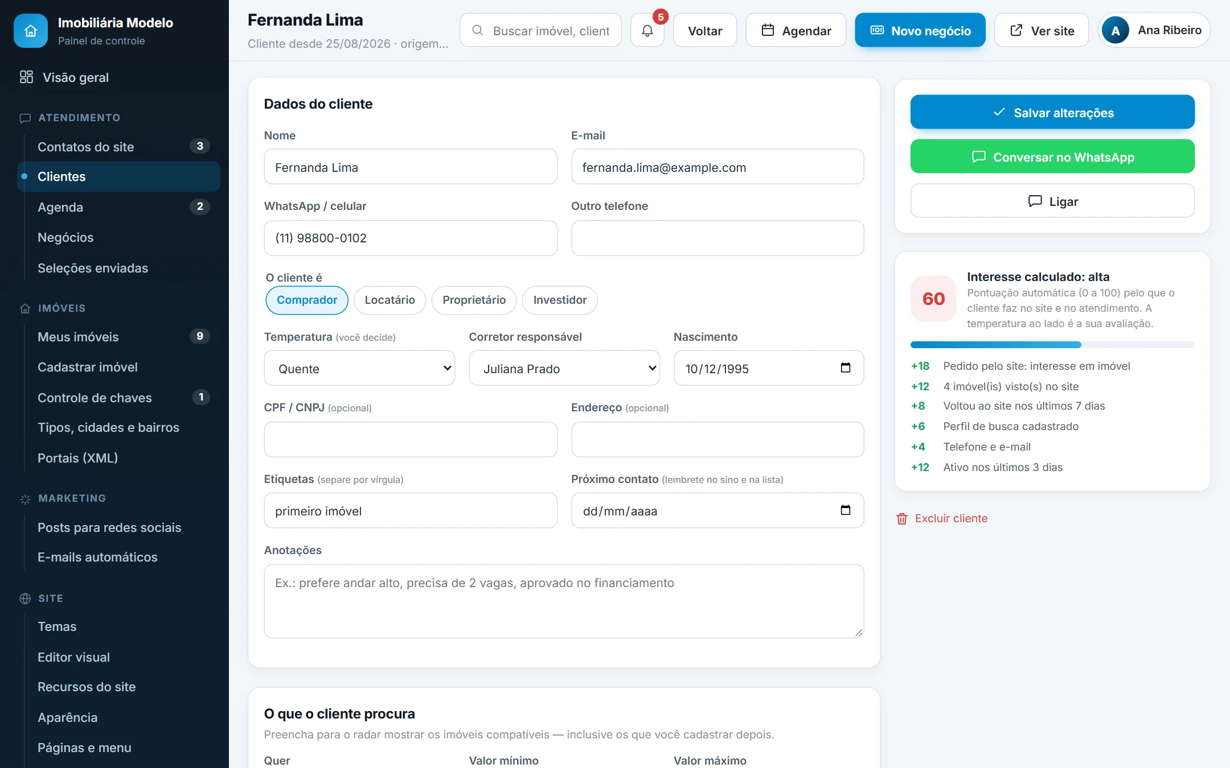Select the Investidor client type

pos(560,300)
